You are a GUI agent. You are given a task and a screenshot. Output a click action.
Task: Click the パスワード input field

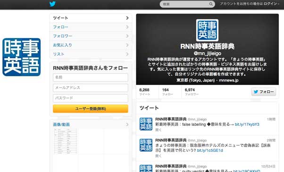point(91,98)
